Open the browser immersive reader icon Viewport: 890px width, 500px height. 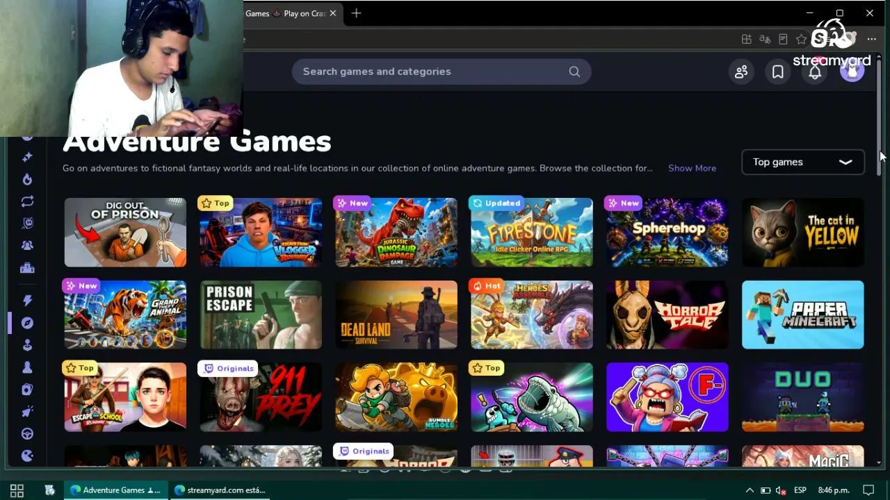(x=783, y=40)
